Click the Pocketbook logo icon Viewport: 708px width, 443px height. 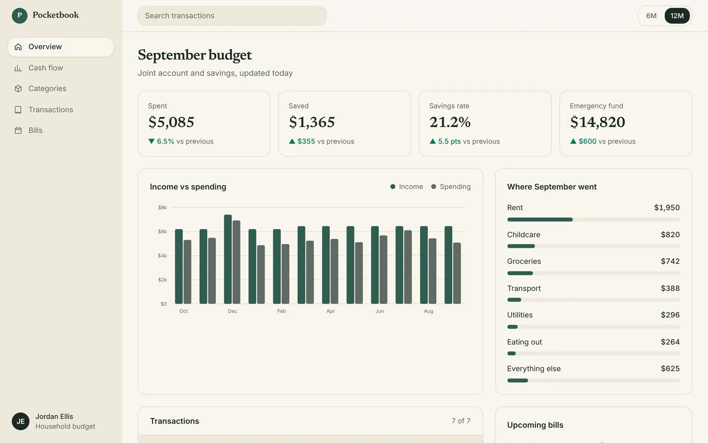tap(20, 15)
